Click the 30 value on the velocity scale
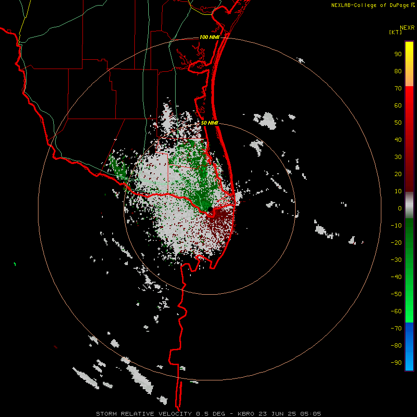 click(398, 157)
